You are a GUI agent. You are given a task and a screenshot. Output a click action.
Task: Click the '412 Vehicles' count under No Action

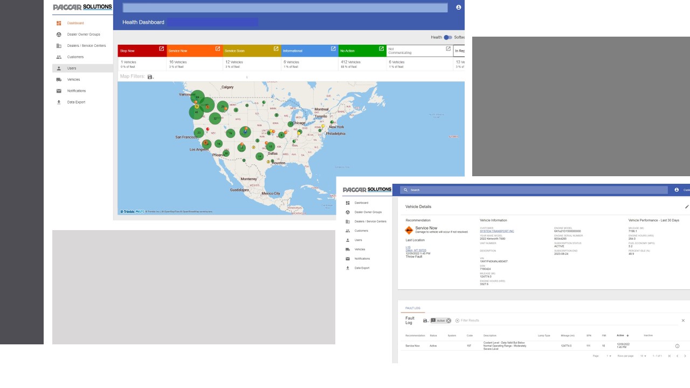350,62
